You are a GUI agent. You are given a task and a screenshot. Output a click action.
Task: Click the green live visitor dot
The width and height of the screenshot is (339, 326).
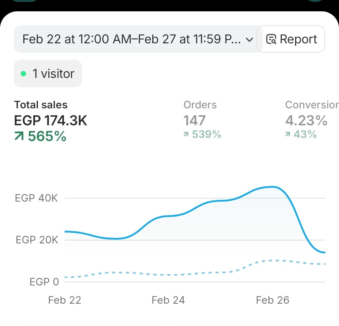23,73
